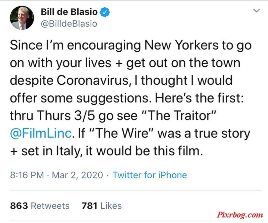Viewport: 268px width, 223px height.
Task: Open Bill de Blasio's profile picture
Action: [22, 18]
